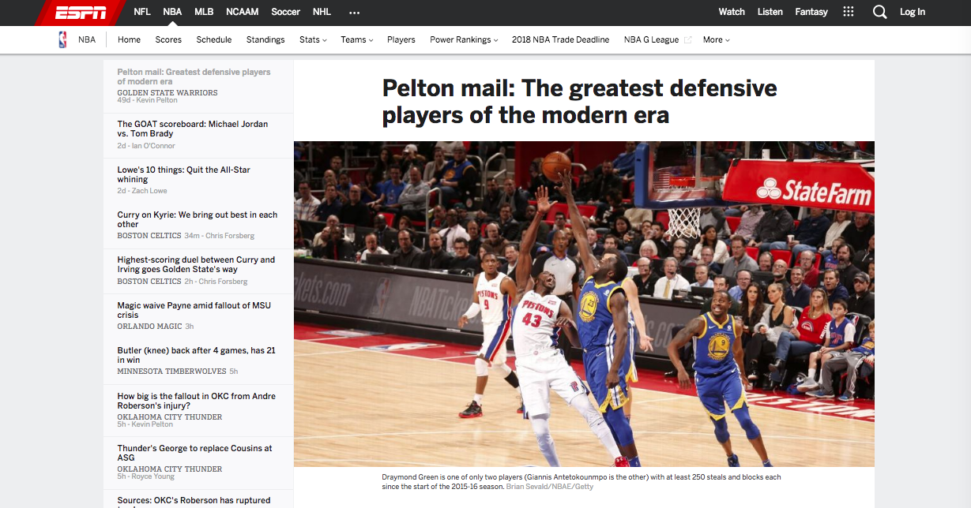Open Magic waive Payne article
The width and height of the screenshot is (971, 508).
[194, 310]
